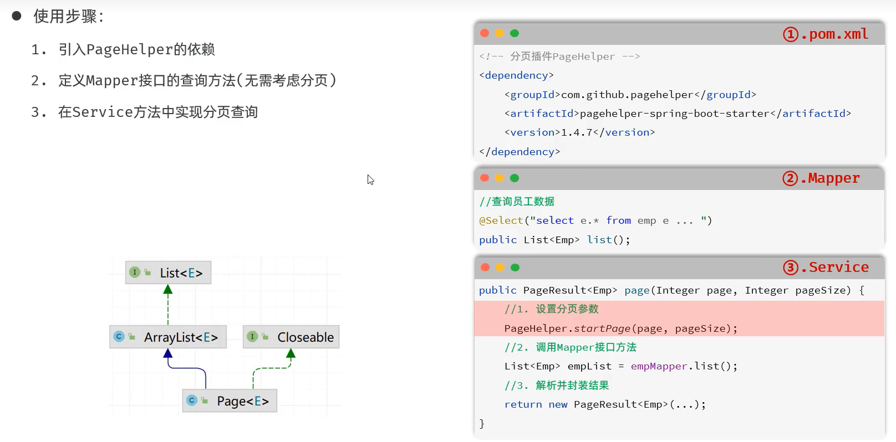Click the interface icon beside List<E>
This screenshot has height=442, width=896.
[x=135, y=273]
